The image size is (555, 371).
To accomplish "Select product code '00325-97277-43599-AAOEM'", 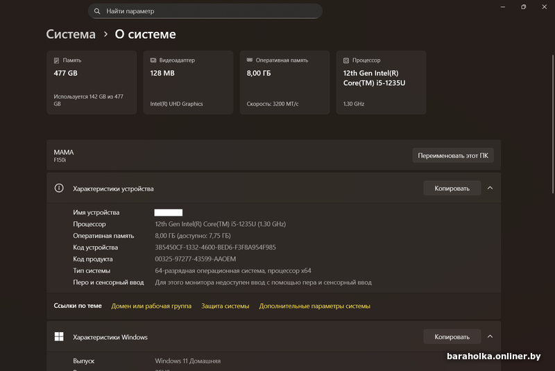I will pyautogui.click(x=196, y=259).
